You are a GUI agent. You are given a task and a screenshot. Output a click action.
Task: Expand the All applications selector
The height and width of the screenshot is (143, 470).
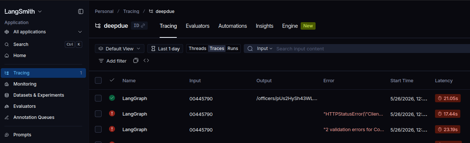(43, 32)
